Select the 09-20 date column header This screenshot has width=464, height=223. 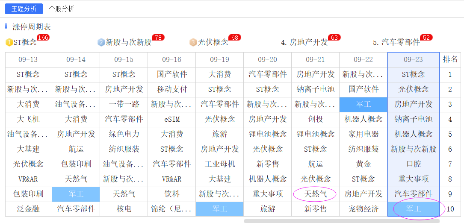tap(268, 60)
